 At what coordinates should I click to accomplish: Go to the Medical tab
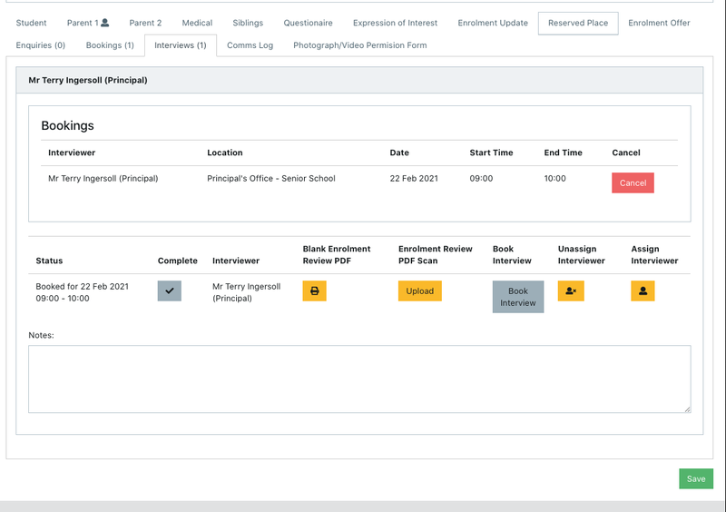pyautogui.click(x=197, y=23)
